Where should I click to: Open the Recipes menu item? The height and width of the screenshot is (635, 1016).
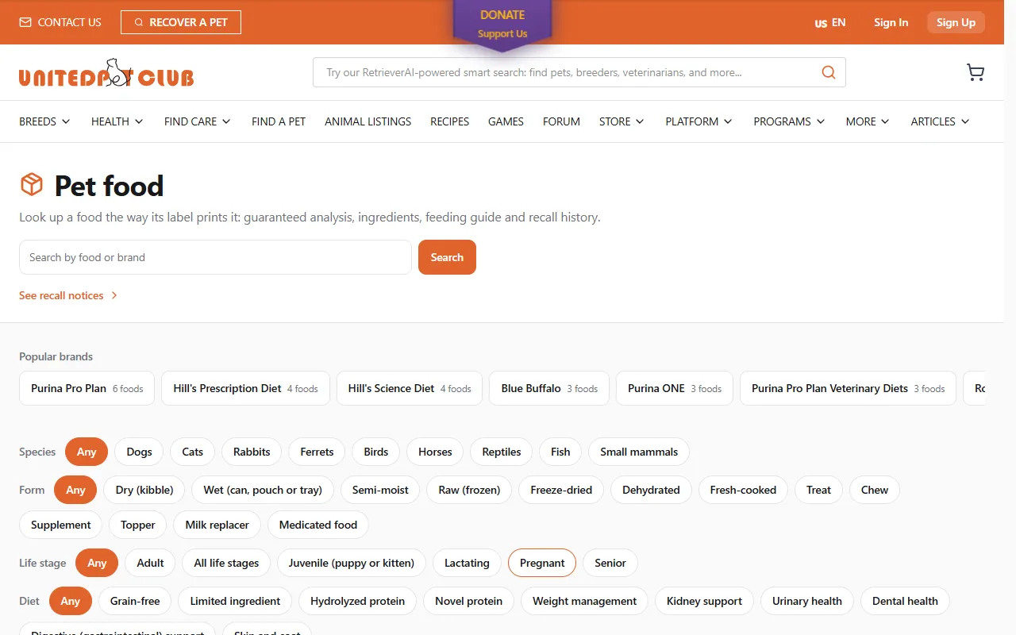450,121
